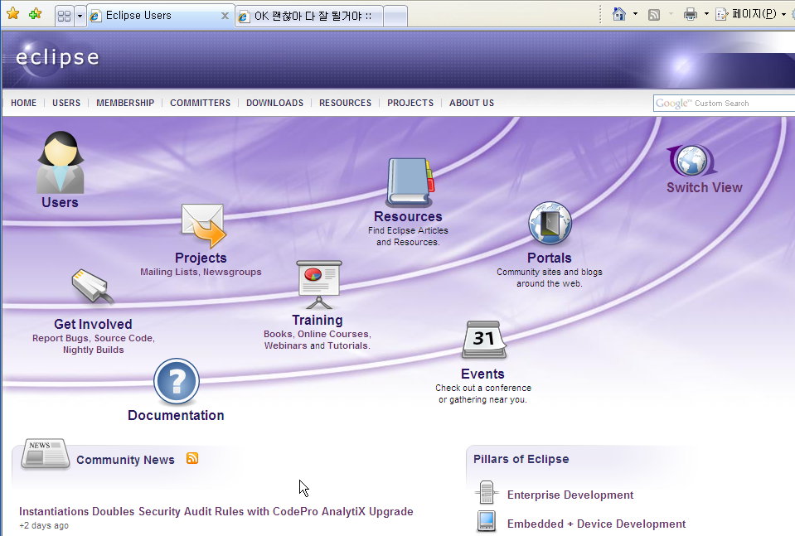Screen dimensions: 795x536
Task: Click the Google Custom Search field
Action: [x=724, y=104]
